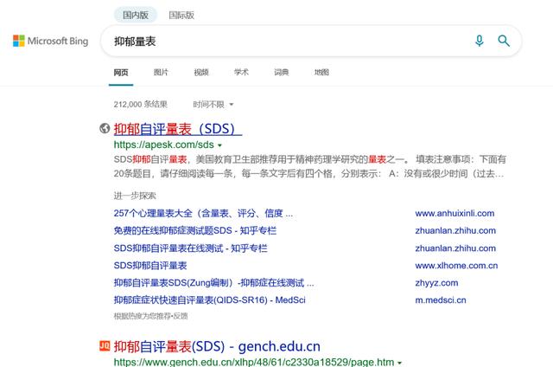
Task: Open the 词典 tab
Action: 282,72
